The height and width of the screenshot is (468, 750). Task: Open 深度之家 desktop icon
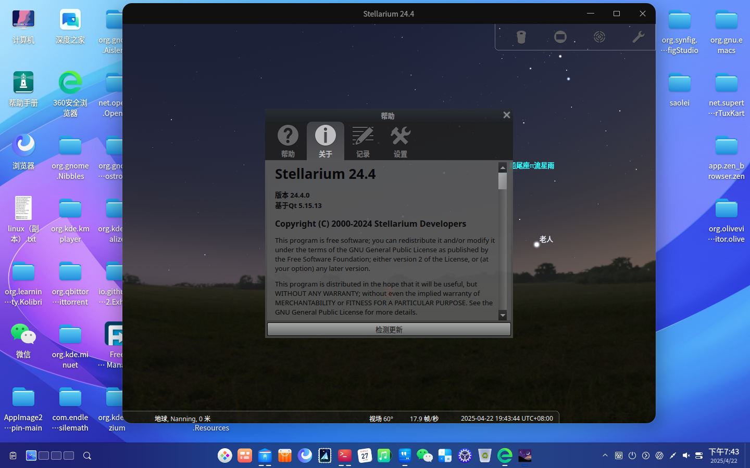(70, 27)
